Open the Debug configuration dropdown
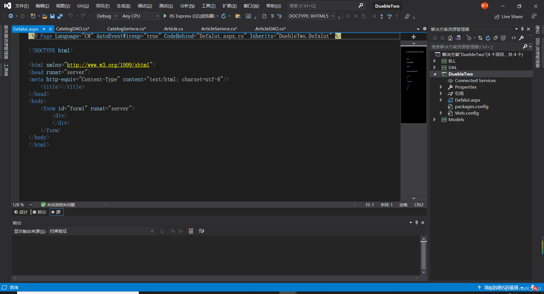The height and width of the screenshot is (294, 544). pos(107,16)
